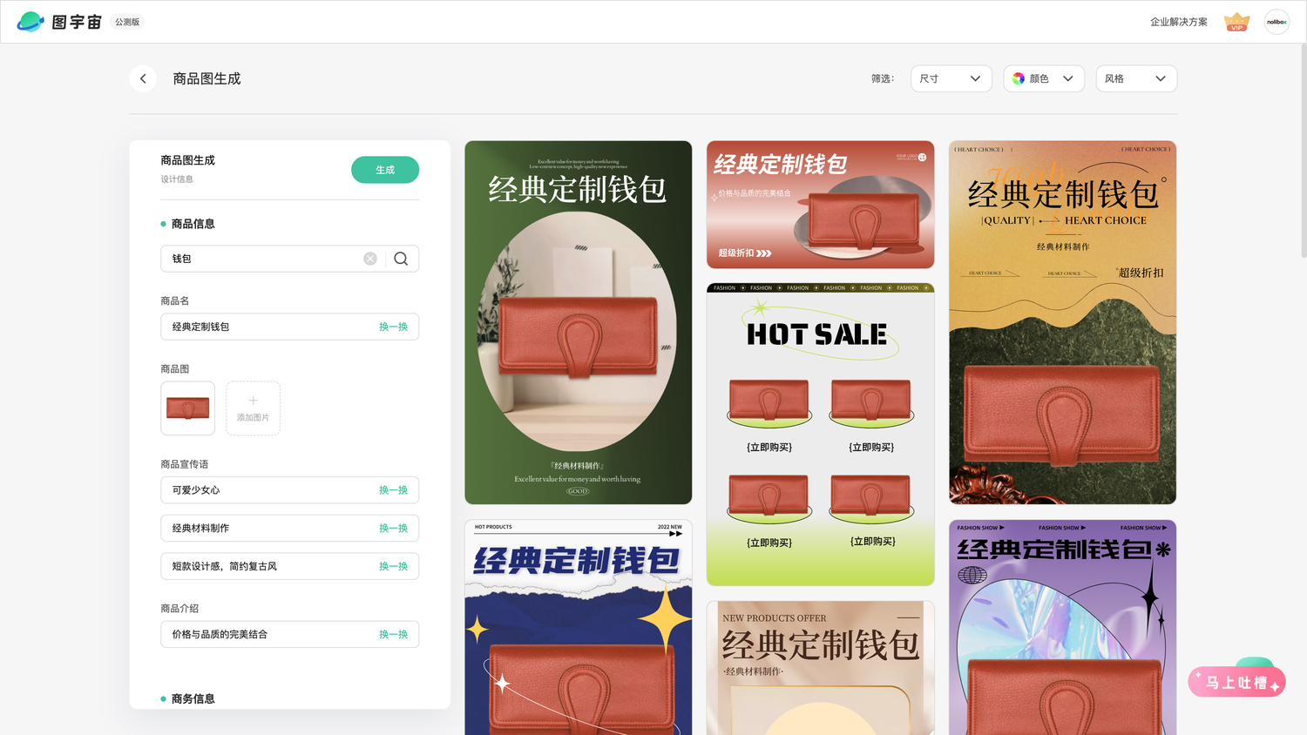Click the page vertical scrollbar

coord(1303,151)
